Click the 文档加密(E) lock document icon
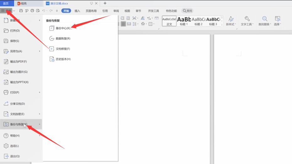292x164 pixels. click(x=6, y=114)
